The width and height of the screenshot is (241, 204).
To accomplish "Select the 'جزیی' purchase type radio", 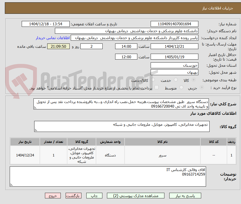I will (202, 87).
